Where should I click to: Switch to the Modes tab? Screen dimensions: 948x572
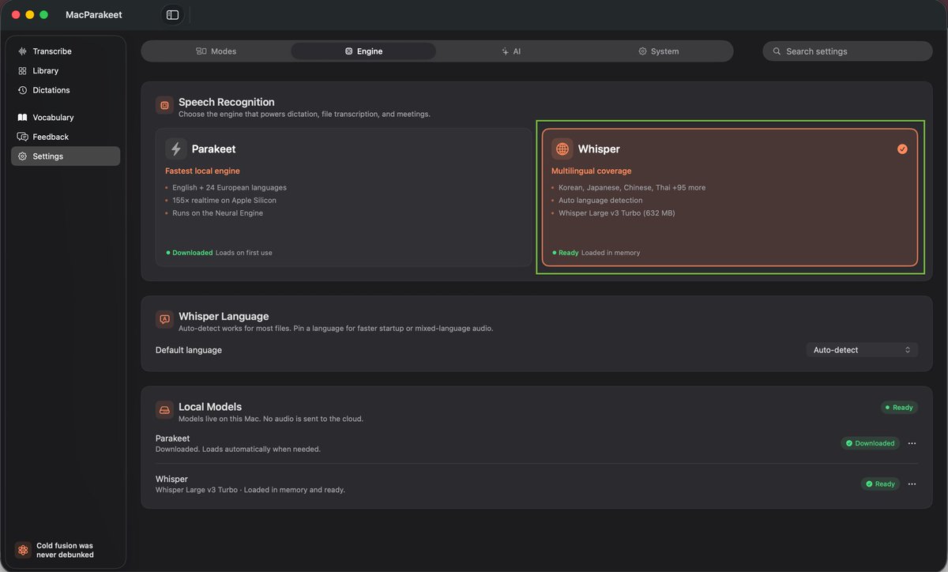pos(216,51)
